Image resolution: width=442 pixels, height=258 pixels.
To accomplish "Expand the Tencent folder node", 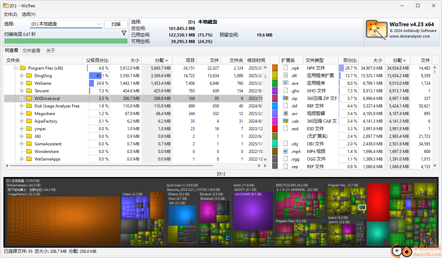I will 21,91.
